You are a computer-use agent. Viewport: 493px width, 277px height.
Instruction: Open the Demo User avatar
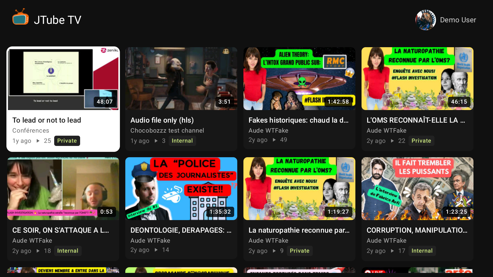[425, 20]
